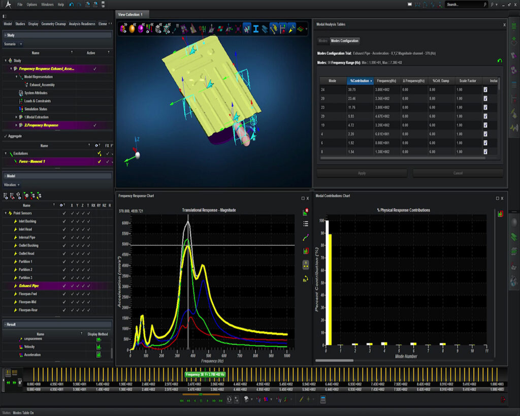The image size is (520, 416).
Task: Click the orange playback progress slider
Action: (x=201, y=395)
